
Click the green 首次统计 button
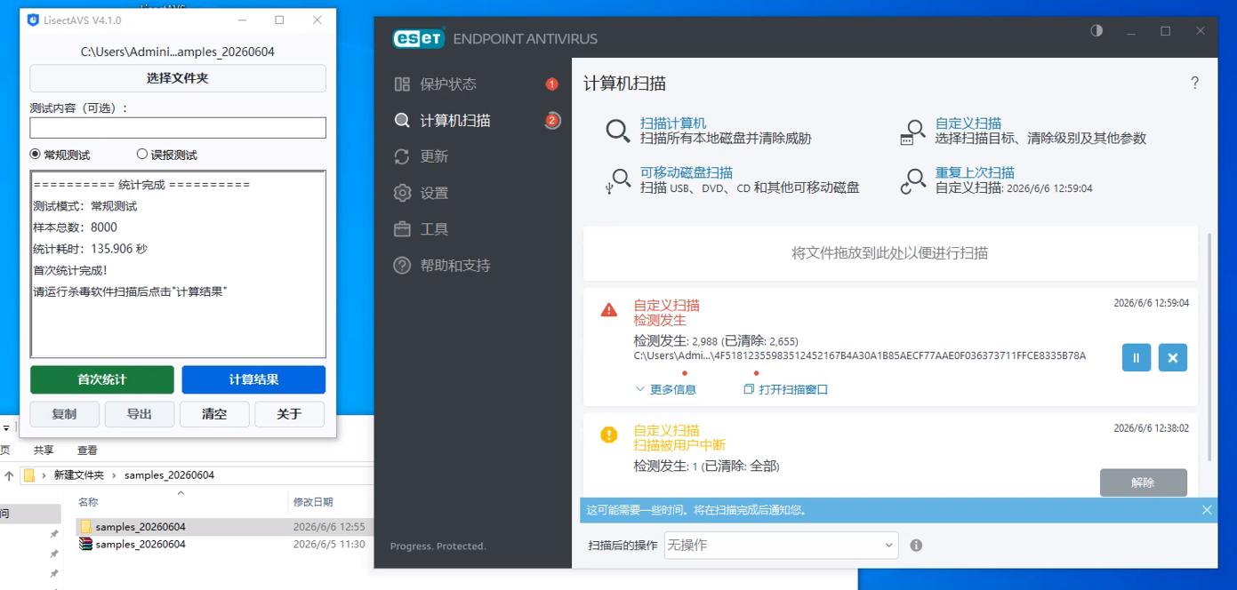(102, 379)
